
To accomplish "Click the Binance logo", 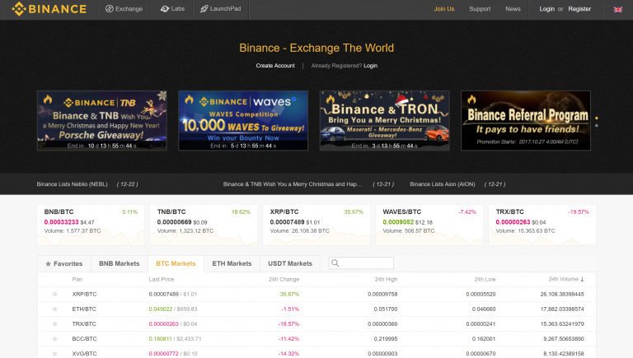I will coord(49,9).
